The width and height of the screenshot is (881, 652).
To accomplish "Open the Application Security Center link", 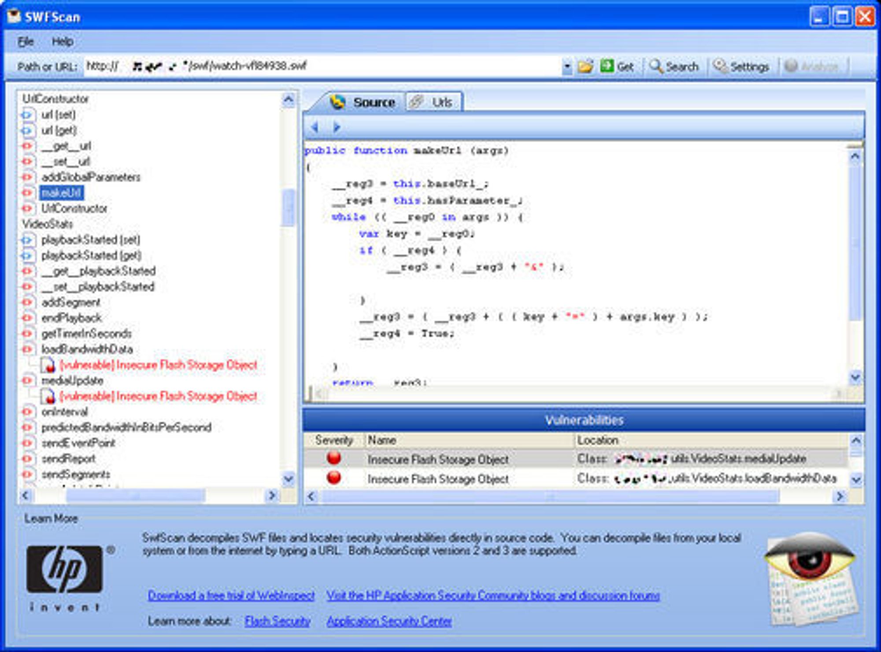I will [389, 621].
